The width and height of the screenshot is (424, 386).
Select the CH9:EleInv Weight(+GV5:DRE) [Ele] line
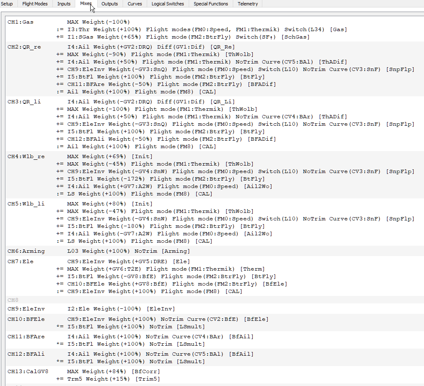(129, 261)
